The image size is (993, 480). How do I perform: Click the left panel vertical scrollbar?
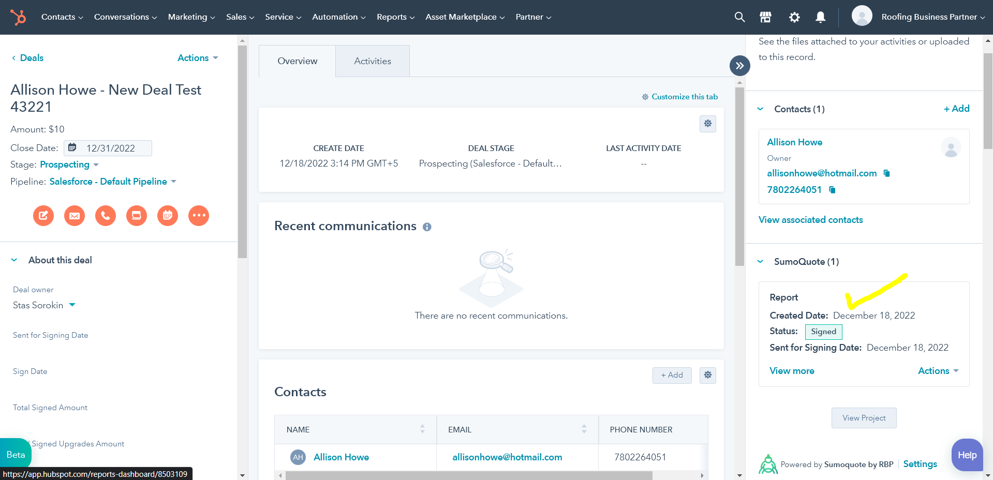click(242, 152)
